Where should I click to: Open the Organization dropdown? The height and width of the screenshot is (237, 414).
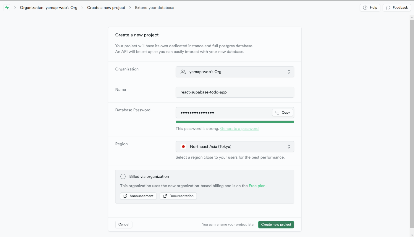tap(235, 72)
